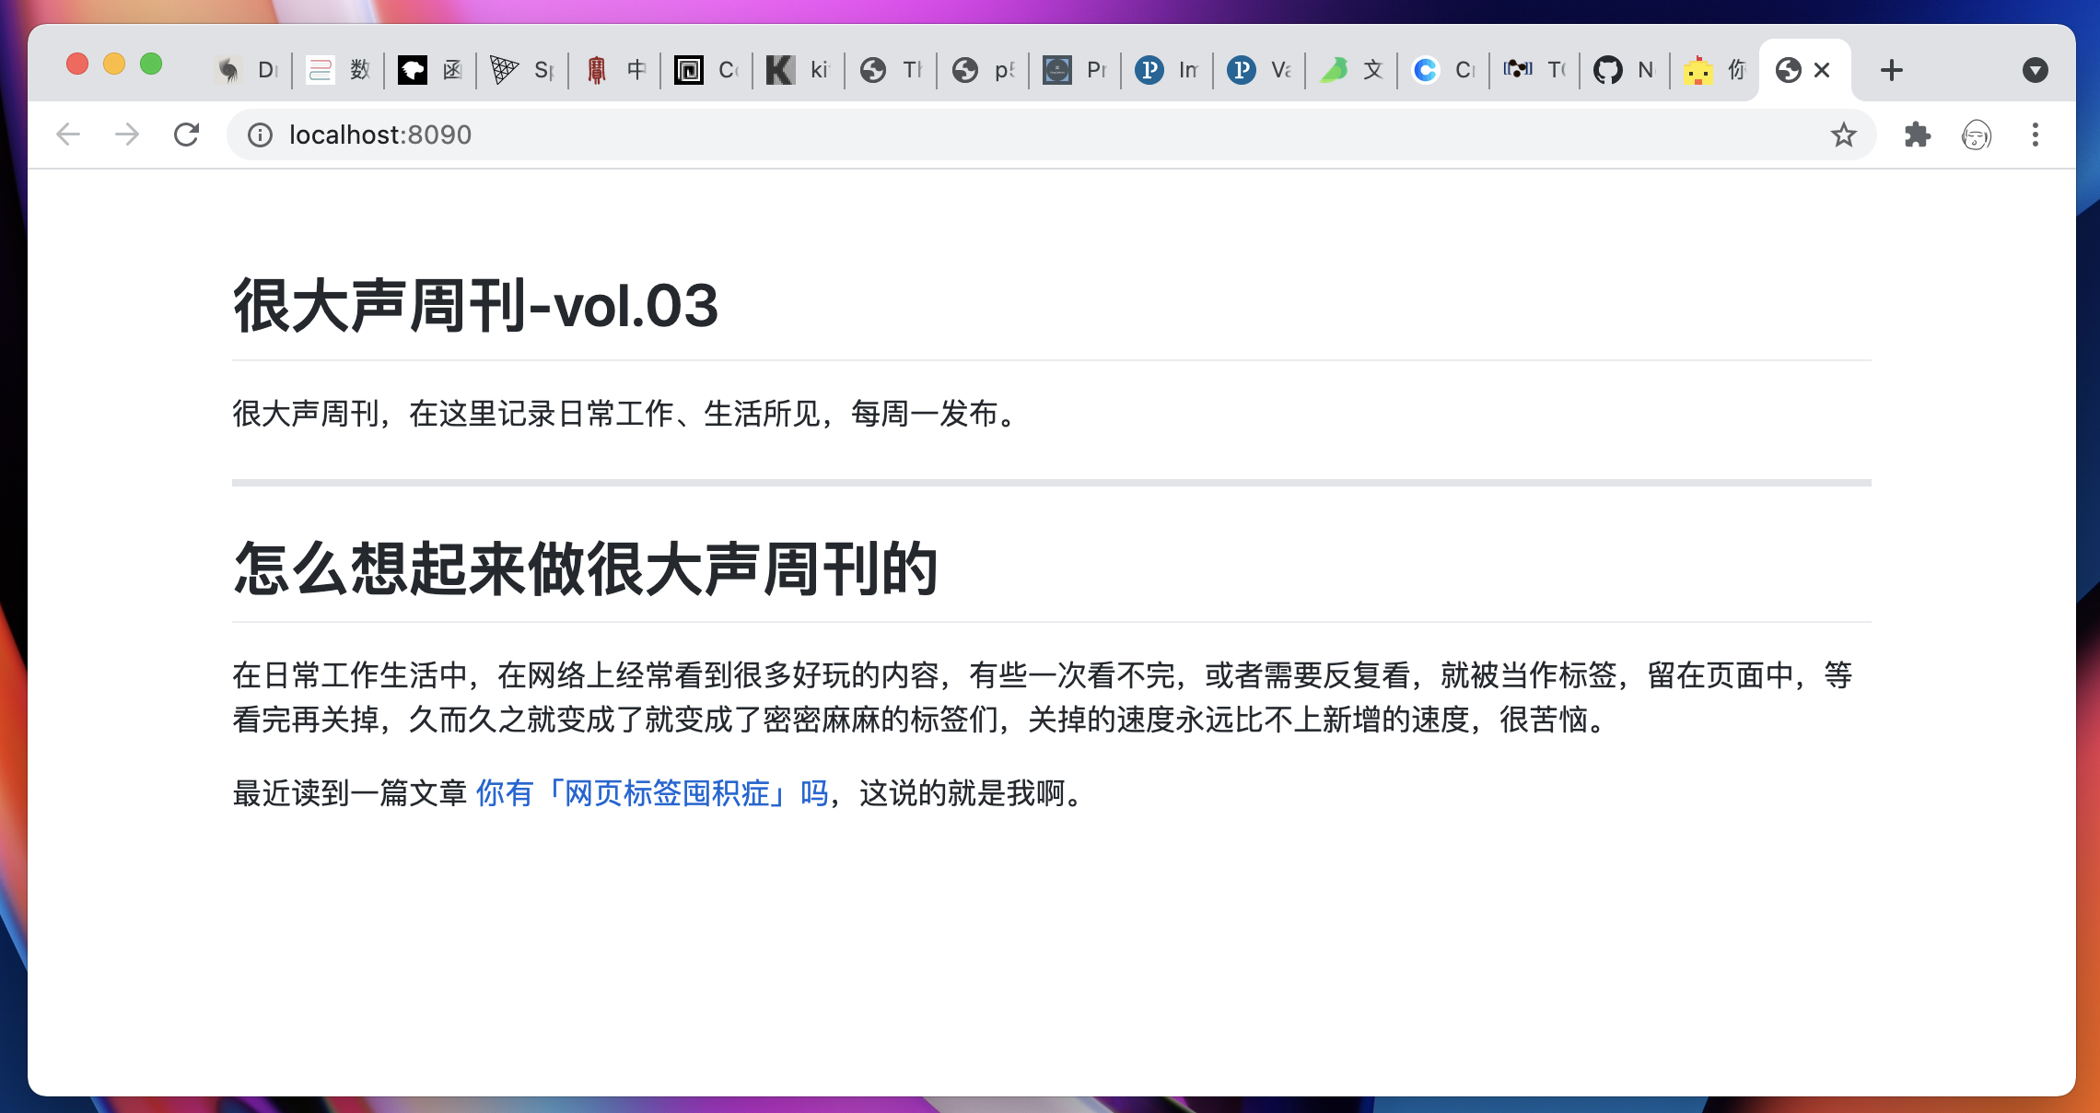Open the Extensions puzzle menu
Viewport: 2100px width, 1113px height.
pyautogui.click(x=1918, y=135)
